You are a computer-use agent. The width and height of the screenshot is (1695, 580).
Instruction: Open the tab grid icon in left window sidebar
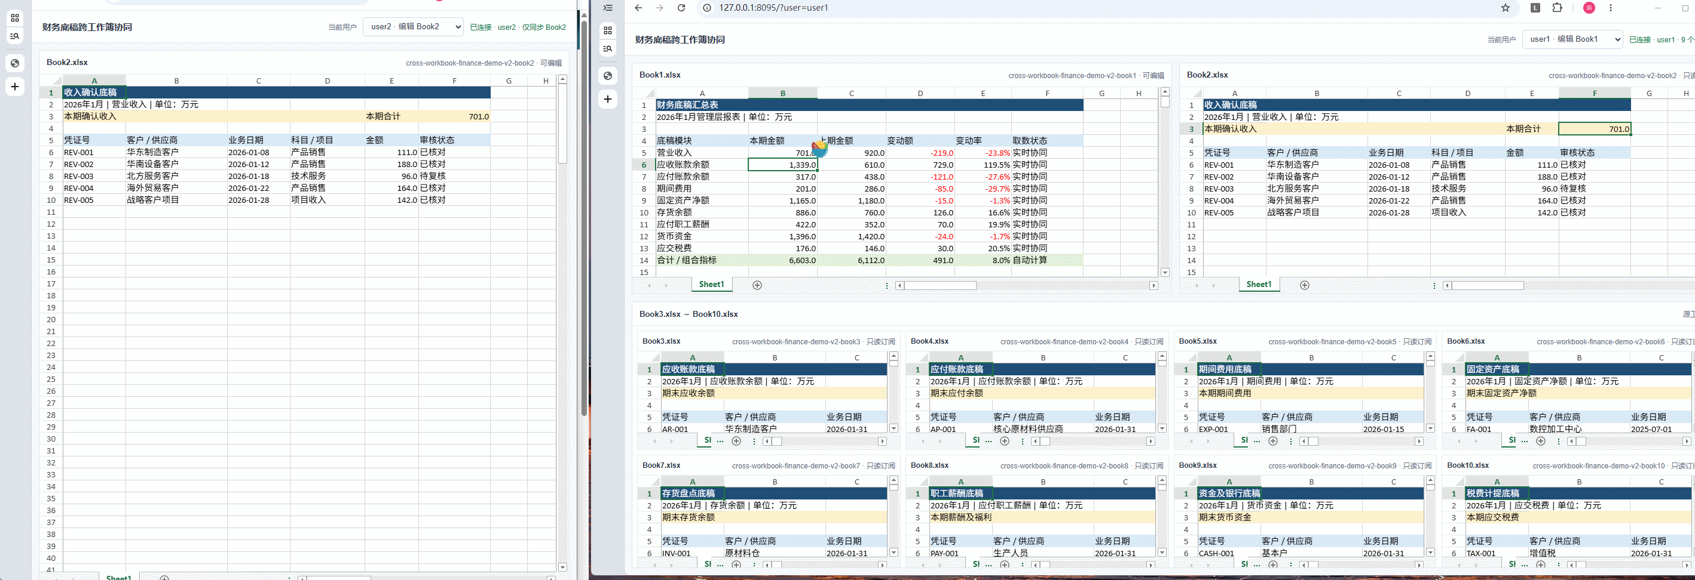click(14, 18)
